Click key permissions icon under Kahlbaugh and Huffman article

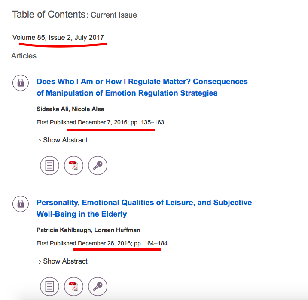click(98, 286)
